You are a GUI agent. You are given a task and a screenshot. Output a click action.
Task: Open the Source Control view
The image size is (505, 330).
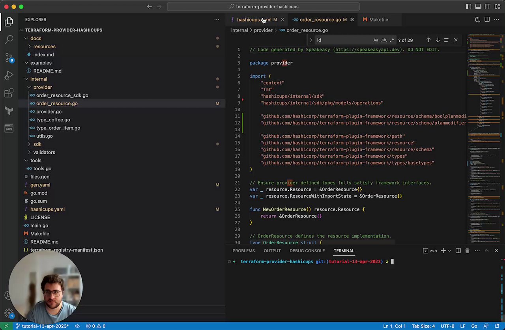pyautogui.click(x=9, y=58)
